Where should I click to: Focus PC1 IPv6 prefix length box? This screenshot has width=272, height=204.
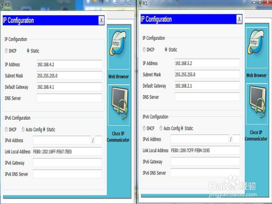pyautogui.click(x=236, y=139)
